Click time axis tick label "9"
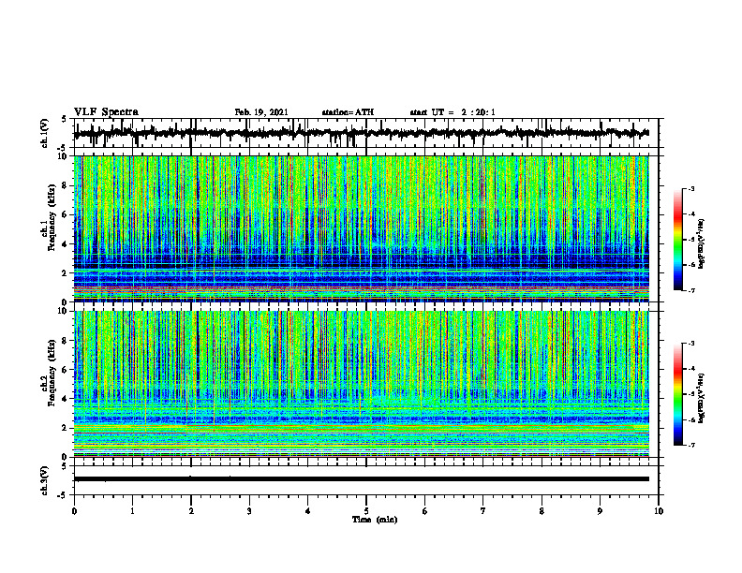The width and height of the screenshot is (742, 573). click(x=600, y=511)
